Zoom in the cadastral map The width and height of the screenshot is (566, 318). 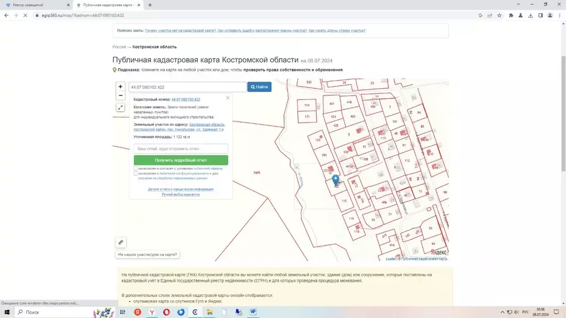(120, 87)
